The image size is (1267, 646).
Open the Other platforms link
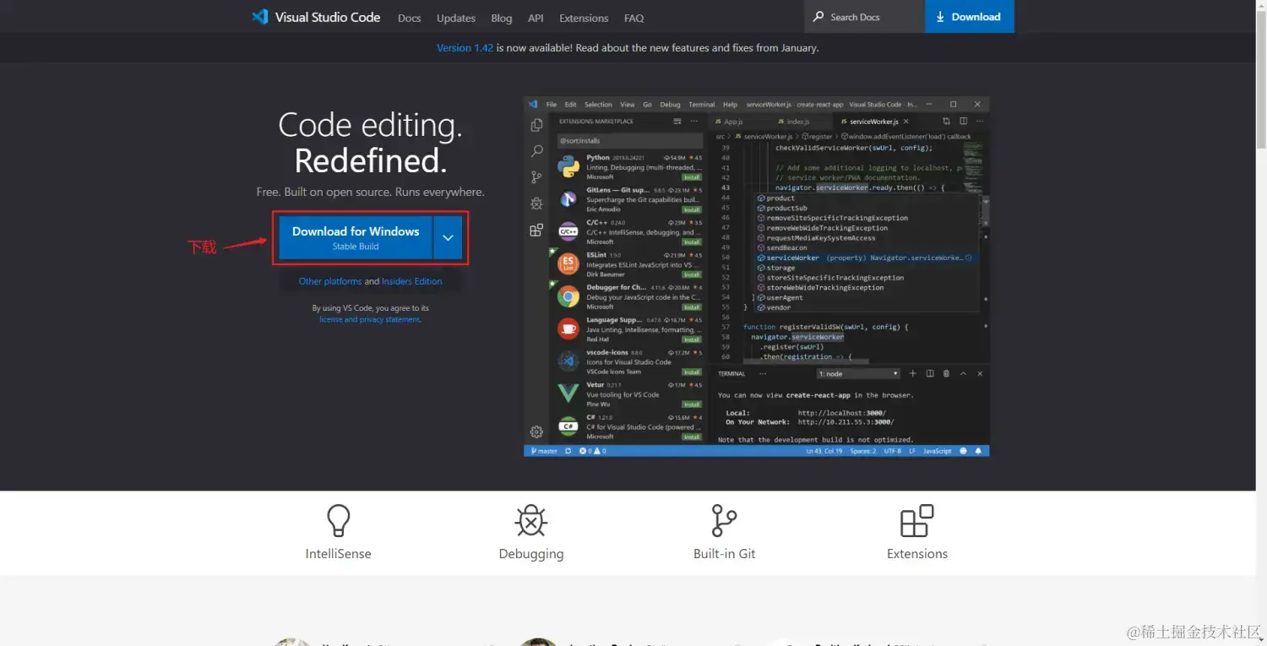(x=330, y=280)
